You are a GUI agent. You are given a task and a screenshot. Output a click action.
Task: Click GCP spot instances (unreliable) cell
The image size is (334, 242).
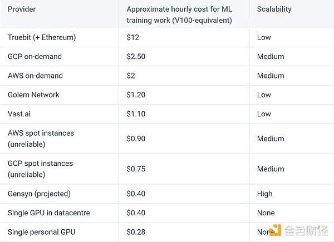point(40,169)
